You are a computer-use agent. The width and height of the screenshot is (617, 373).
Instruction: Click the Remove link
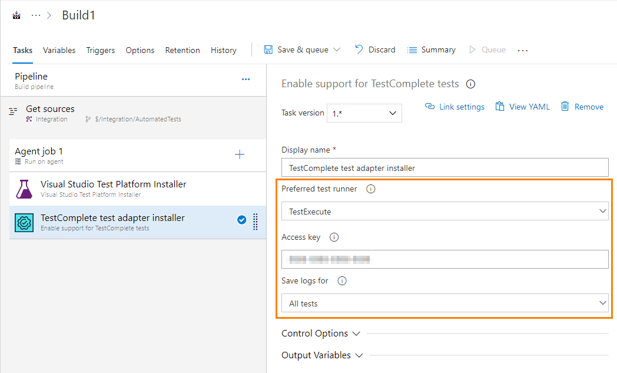[x=582, y=107]
